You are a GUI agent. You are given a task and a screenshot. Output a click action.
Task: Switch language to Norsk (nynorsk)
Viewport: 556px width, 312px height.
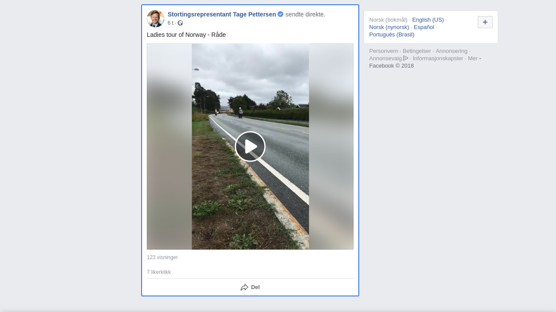pyautogui.click(x=389, y=27)
